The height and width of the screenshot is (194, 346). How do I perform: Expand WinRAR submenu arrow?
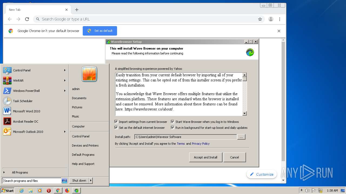click(x=65, y=81)
